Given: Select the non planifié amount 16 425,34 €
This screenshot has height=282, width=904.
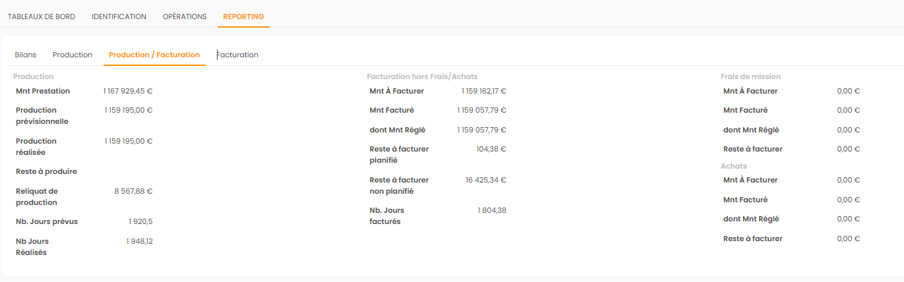Looking at the screenshot, I should coord(485,180).
